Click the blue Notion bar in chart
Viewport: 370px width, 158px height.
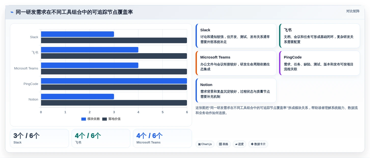pyautogui.click(x=77, y=96)
